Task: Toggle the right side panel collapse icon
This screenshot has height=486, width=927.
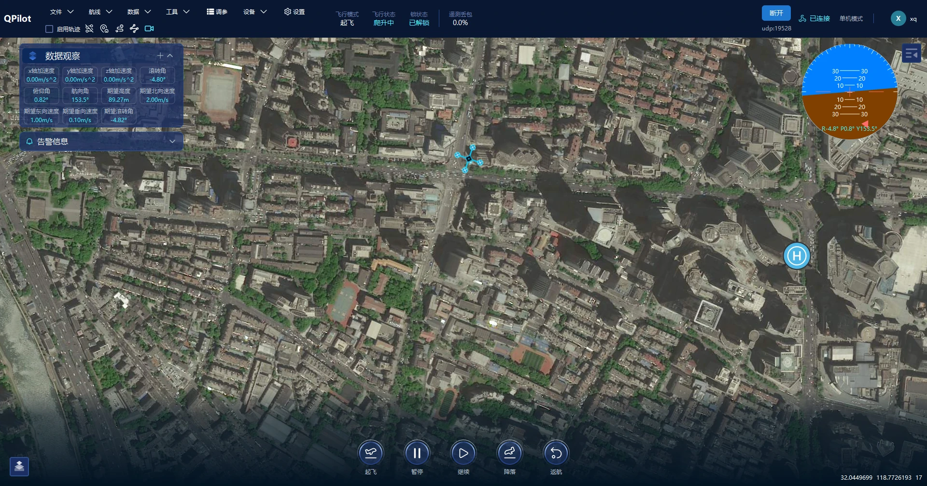Action: coord(911,54)
